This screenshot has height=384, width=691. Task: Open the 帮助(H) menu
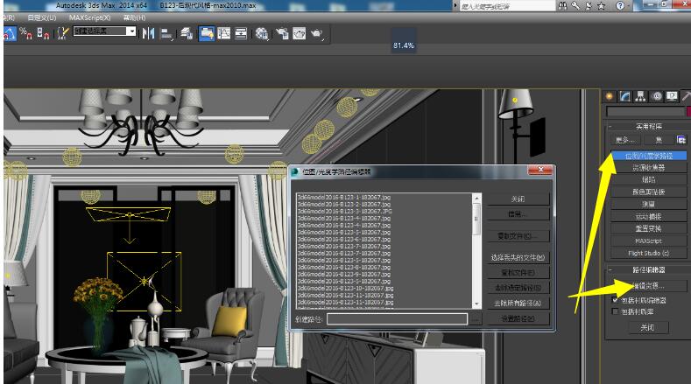(134, 17)
